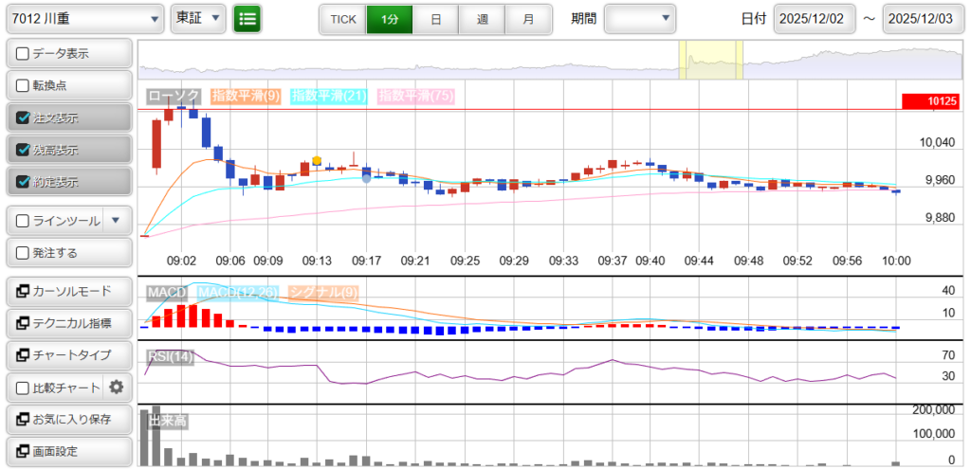Click the yellow order marker on chart

tap(317, 161)
